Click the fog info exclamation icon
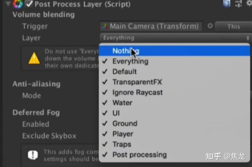252x167 pixels. click(34, 155)
